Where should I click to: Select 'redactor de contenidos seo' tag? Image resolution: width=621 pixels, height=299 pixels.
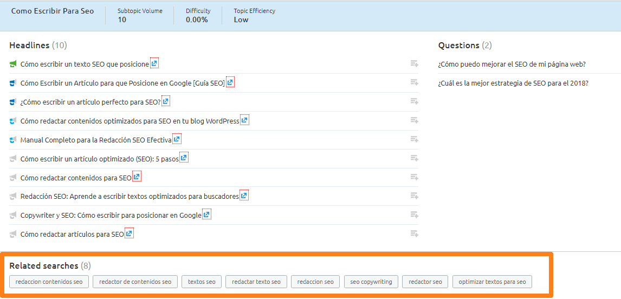coord(135,282)
